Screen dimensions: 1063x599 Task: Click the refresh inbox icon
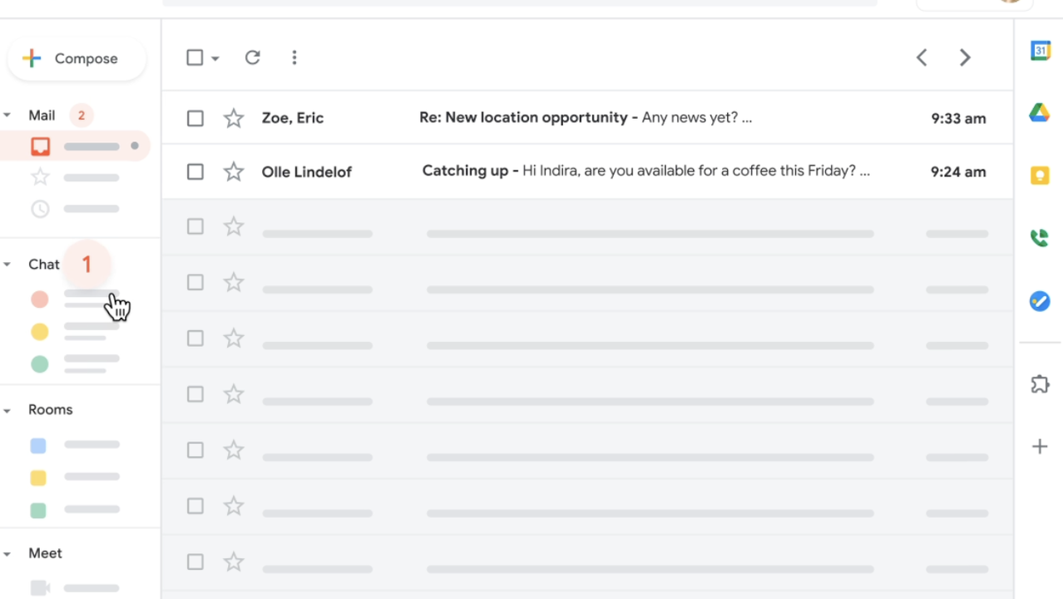pyautogui.click(x=253, y=57)
